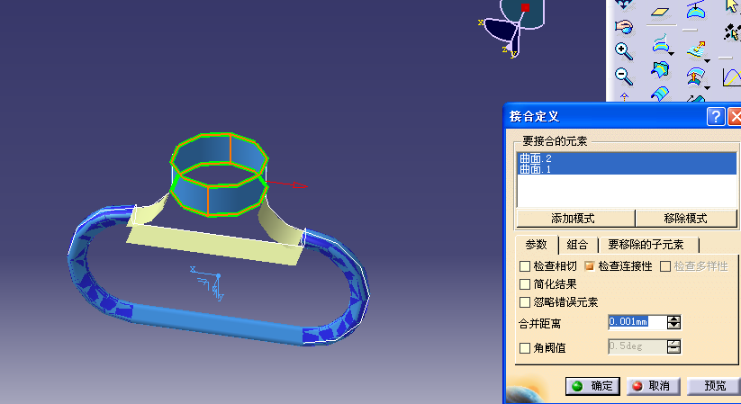
Task: Select the fillet surface icon below Split
Action: coord(660,94)
